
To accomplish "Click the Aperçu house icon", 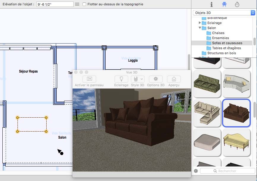I will point(174,79).
